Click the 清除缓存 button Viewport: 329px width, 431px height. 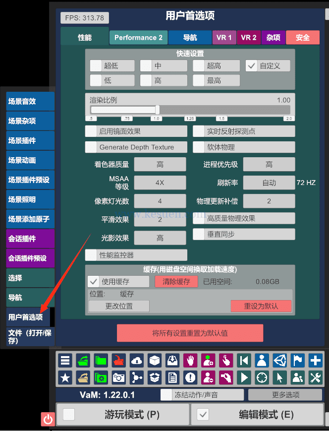click(176, 282)
